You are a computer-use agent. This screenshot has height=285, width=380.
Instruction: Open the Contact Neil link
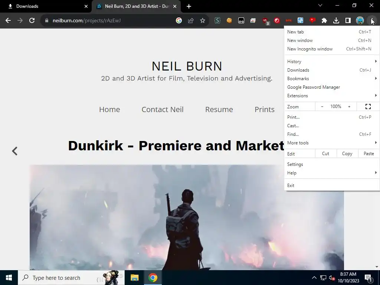163,109
